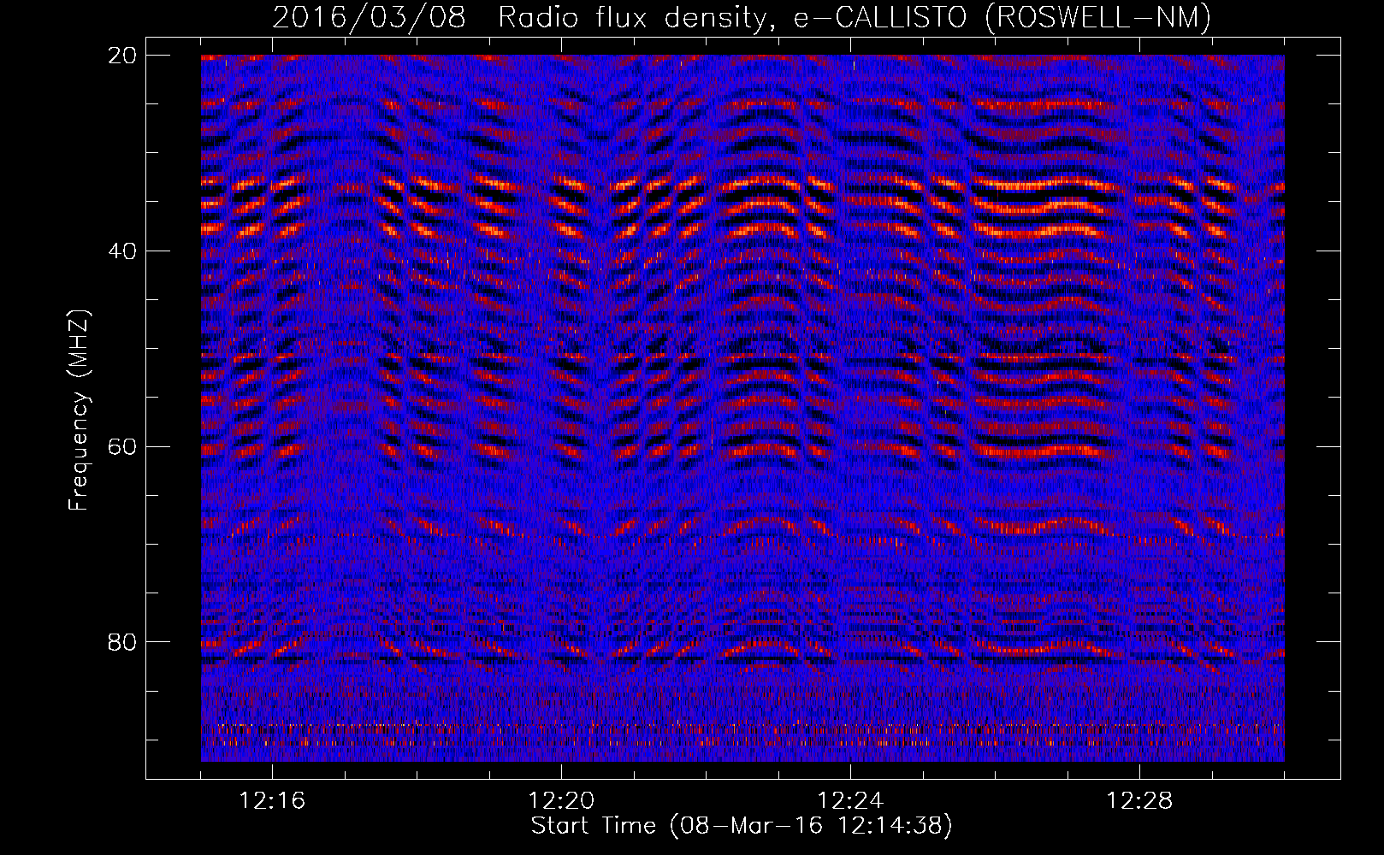Click the 60 frequency tick label

coord(122,446)
